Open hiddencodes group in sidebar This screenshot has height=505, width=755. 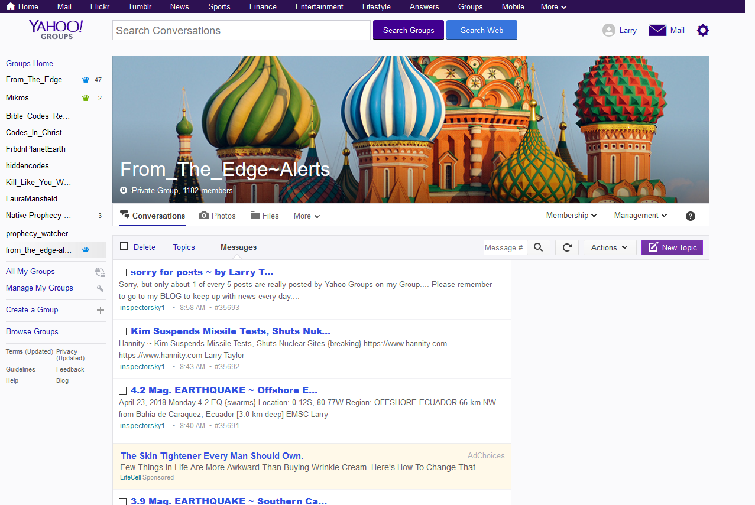(27, 166)
